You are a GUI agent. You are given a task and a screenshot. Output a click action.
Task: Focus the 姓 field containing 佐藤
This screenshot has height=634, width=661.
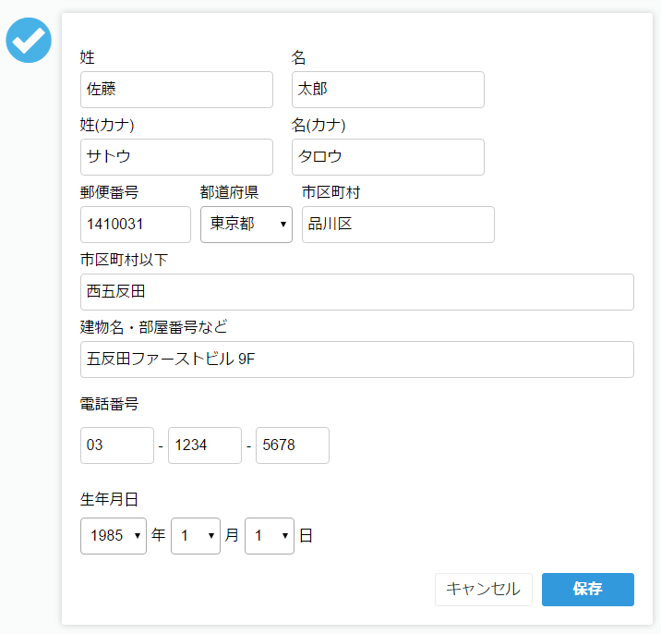tap(176, 90)
